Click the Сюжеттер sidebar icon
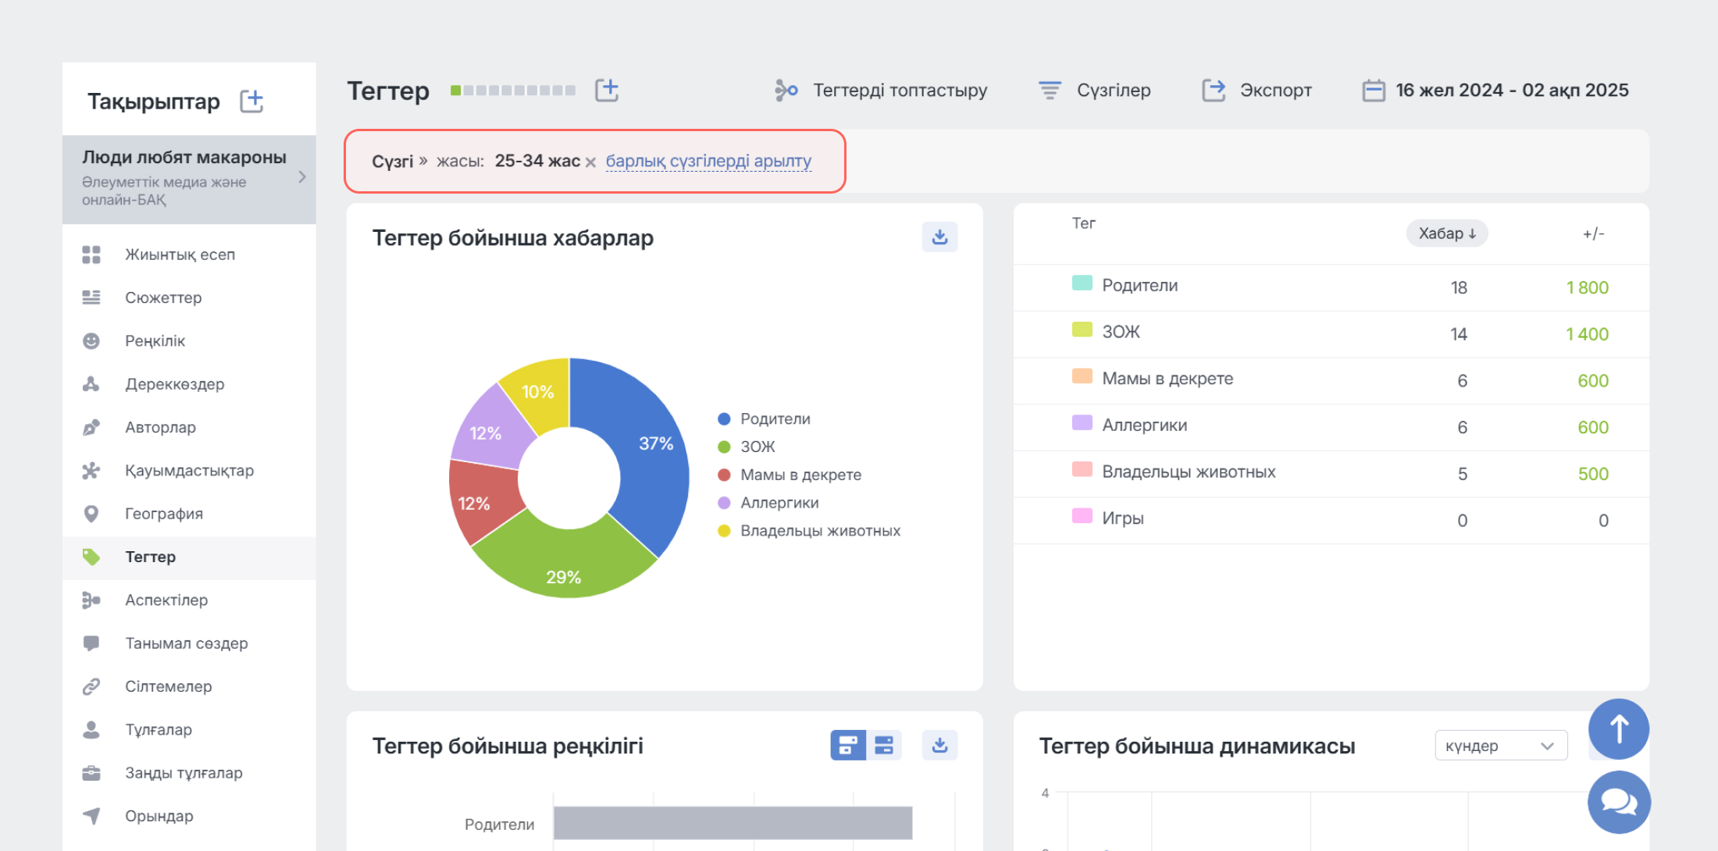1718x851 pixels. coord(91,297)
